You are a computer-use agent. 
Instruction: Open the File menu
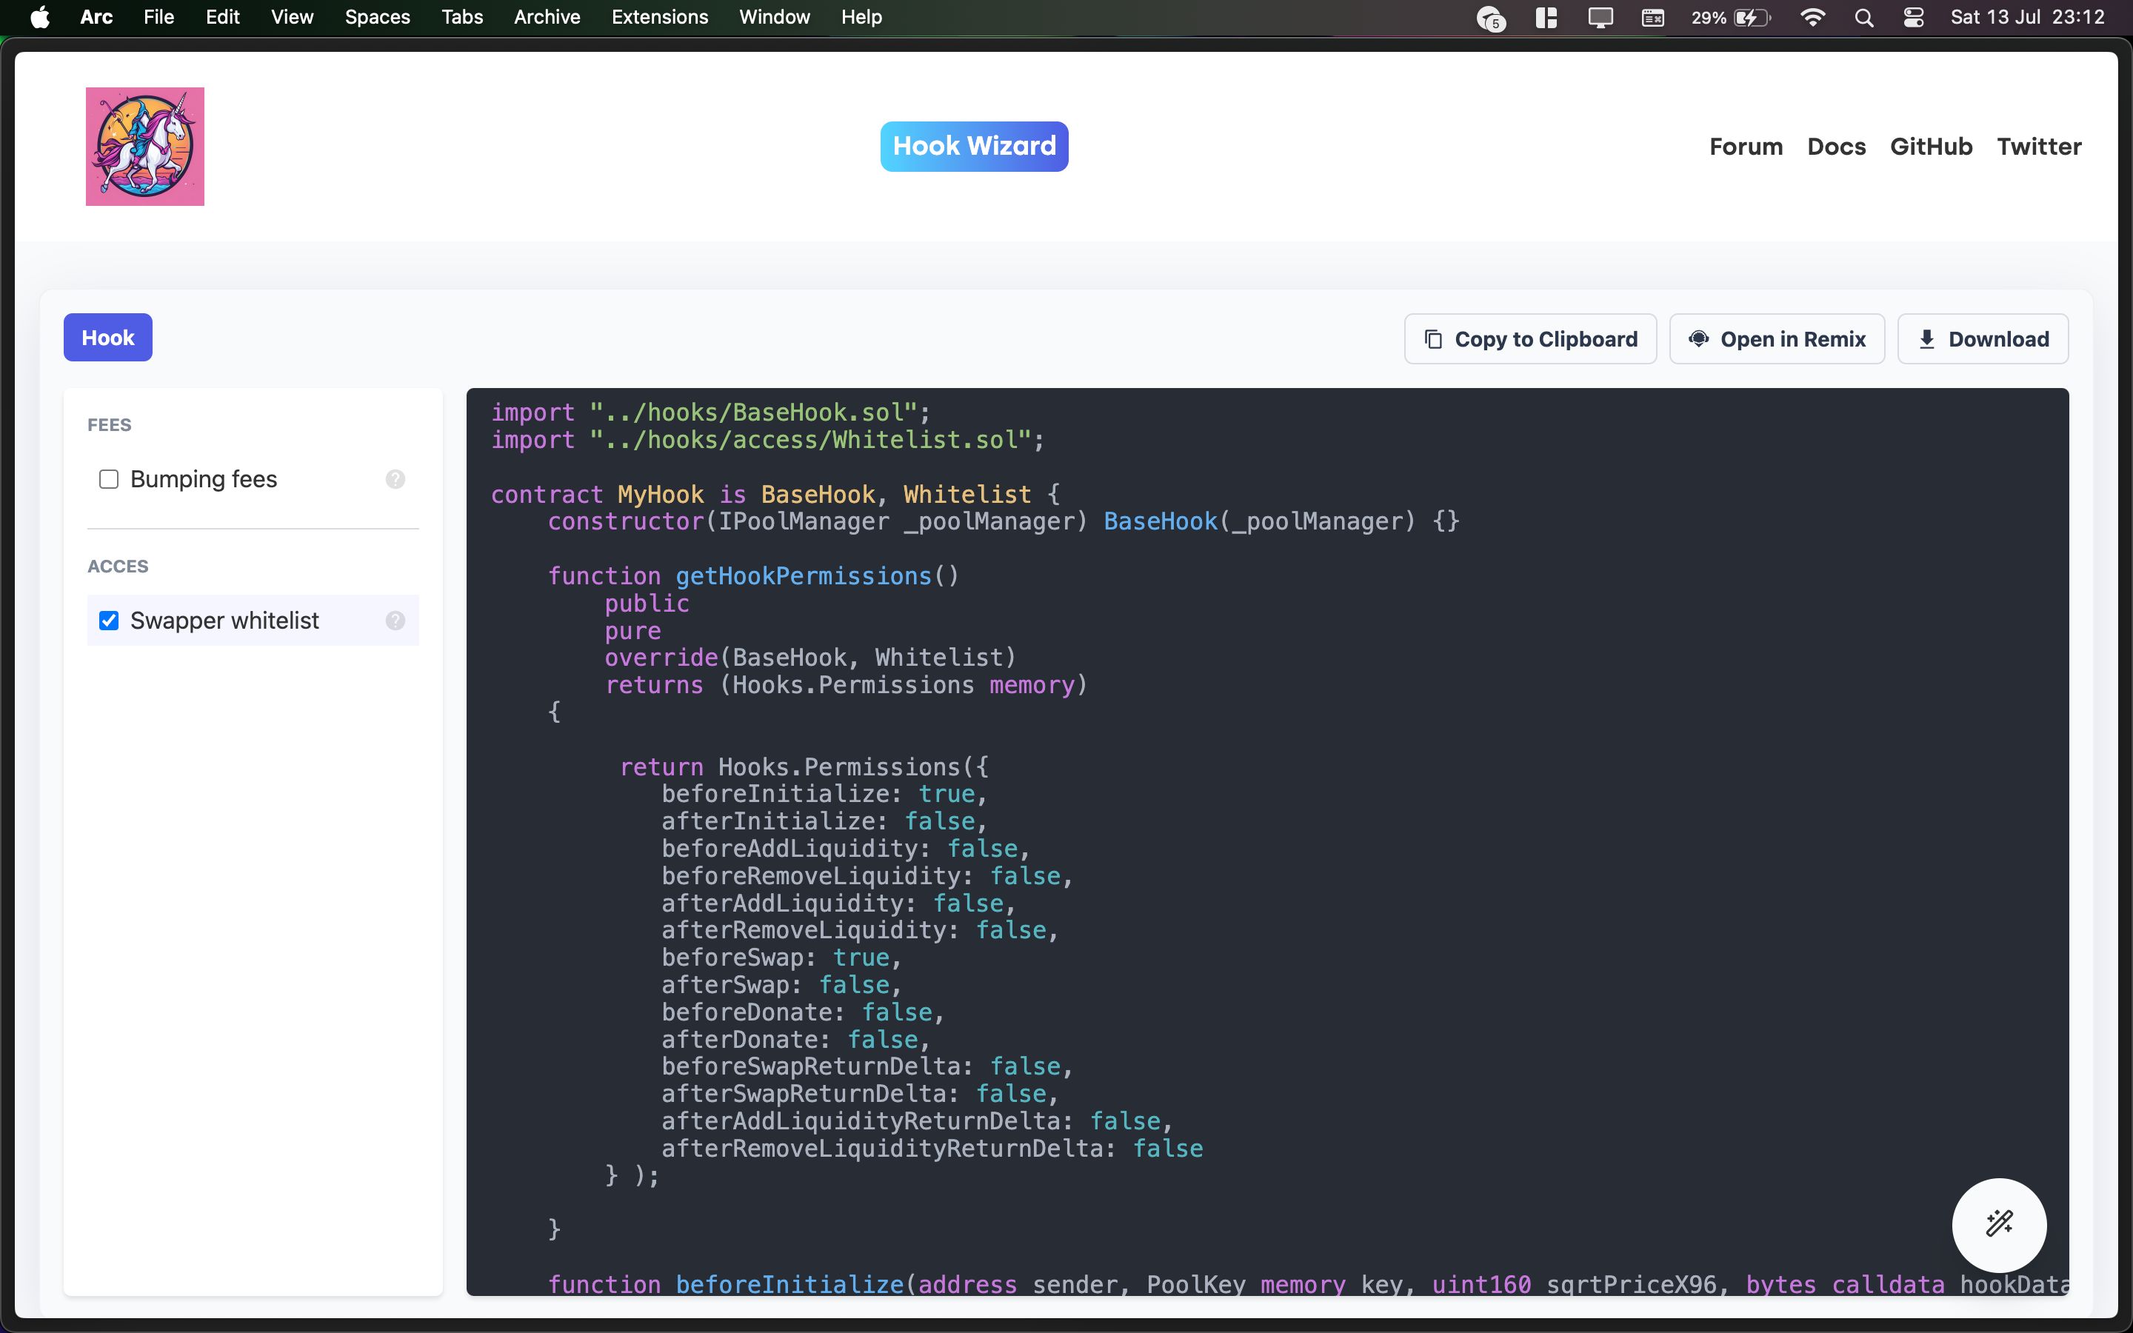point(158,18)
